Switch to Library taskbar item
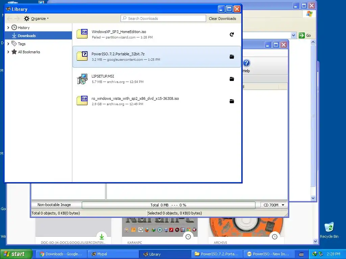Image resolution: width=346 pixels, height=259 pixels. pos(165,254)
